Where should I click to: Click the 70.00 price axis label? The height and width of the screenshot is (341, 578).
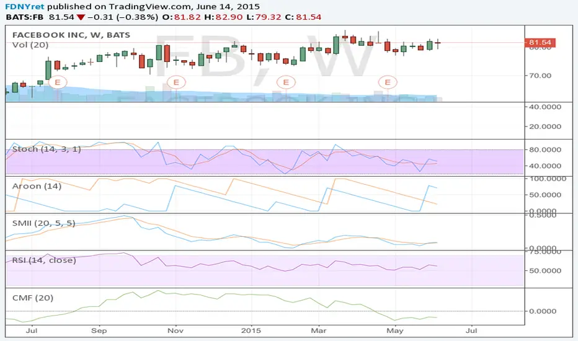[540, 76]
